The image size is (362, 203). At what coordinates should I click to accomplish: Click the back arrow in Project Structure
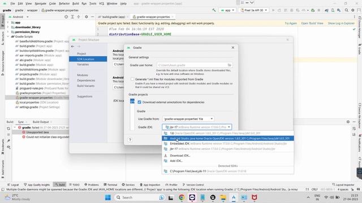click(x=73, y=46)
